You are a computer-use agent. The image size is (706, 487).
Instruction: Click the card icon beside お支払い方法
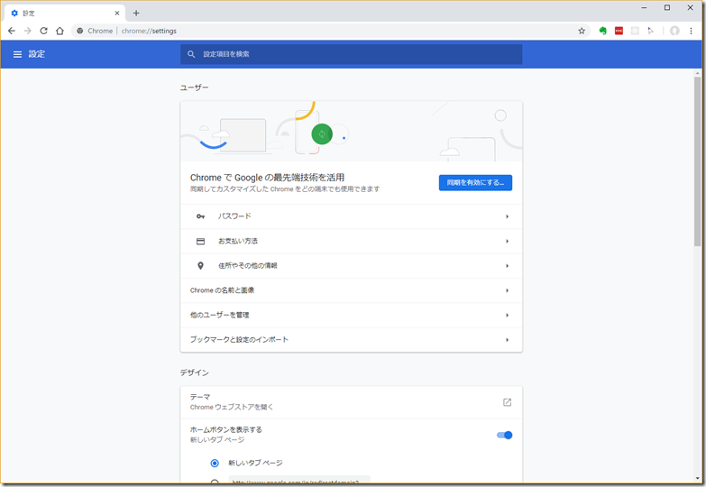pos(200,242)
